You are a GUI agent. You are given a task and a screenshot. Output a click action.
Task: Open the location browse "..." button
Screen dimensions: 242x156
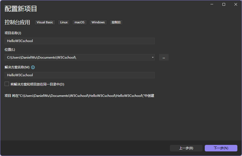coord(164,57)
